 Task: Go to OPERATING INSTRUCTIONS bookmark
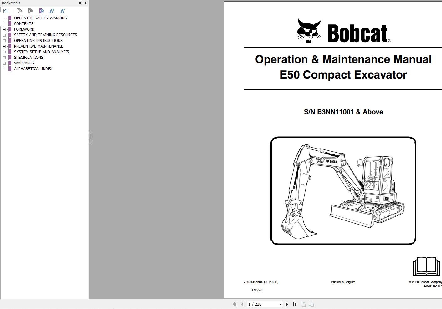pyautogui.click(x=38, y=41)
